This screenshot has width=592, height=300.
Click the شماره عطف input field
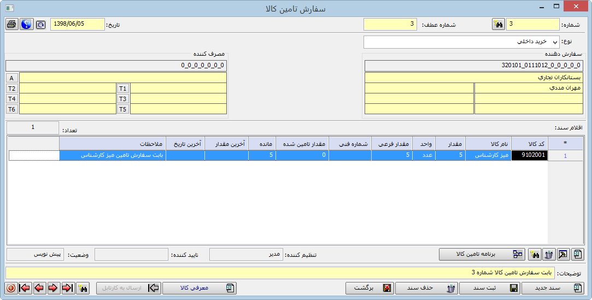click(390, 24)
